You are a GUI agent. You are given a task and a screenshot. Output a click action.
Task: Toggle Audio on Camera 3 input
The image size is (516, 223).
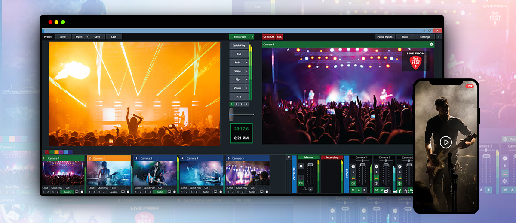click(160, 192)
